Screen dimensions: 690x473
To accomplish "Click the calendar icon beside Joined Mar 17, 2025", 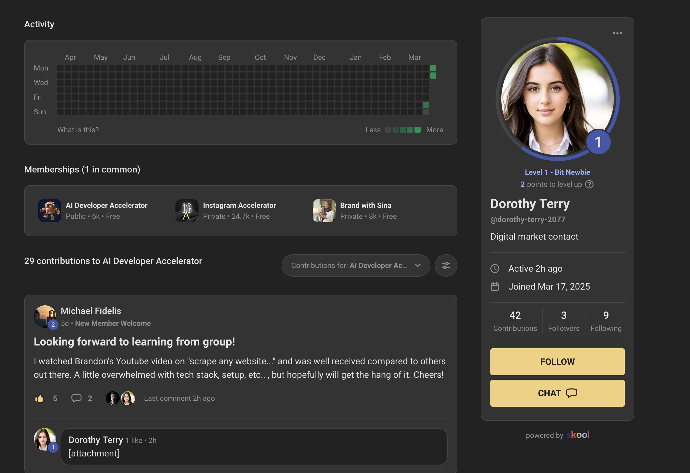I will tap(495, 286).
